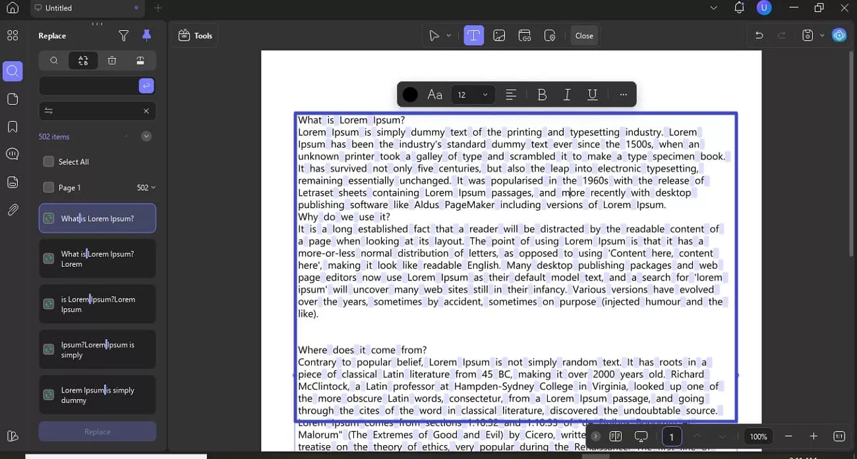This screenshot has height=459, width=857.
Task: Check the Page 1 checkbox
Action: pyautogui.click(x=48, y=187)
